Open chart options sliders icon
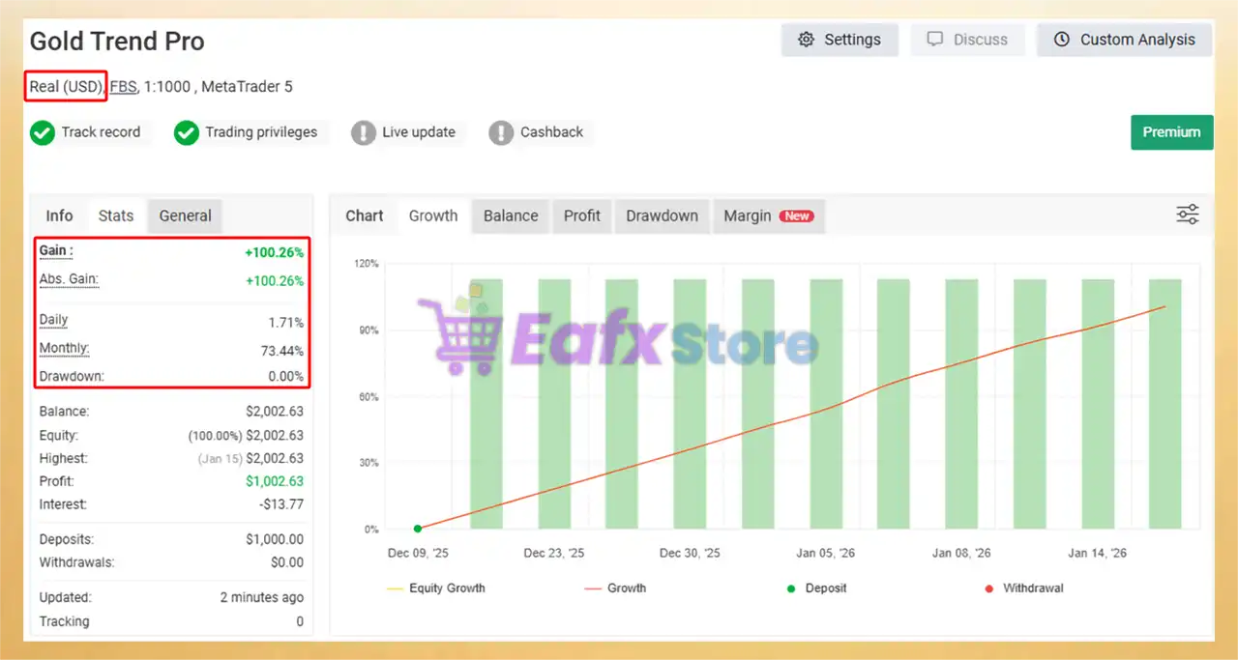 coord(1188,215)
